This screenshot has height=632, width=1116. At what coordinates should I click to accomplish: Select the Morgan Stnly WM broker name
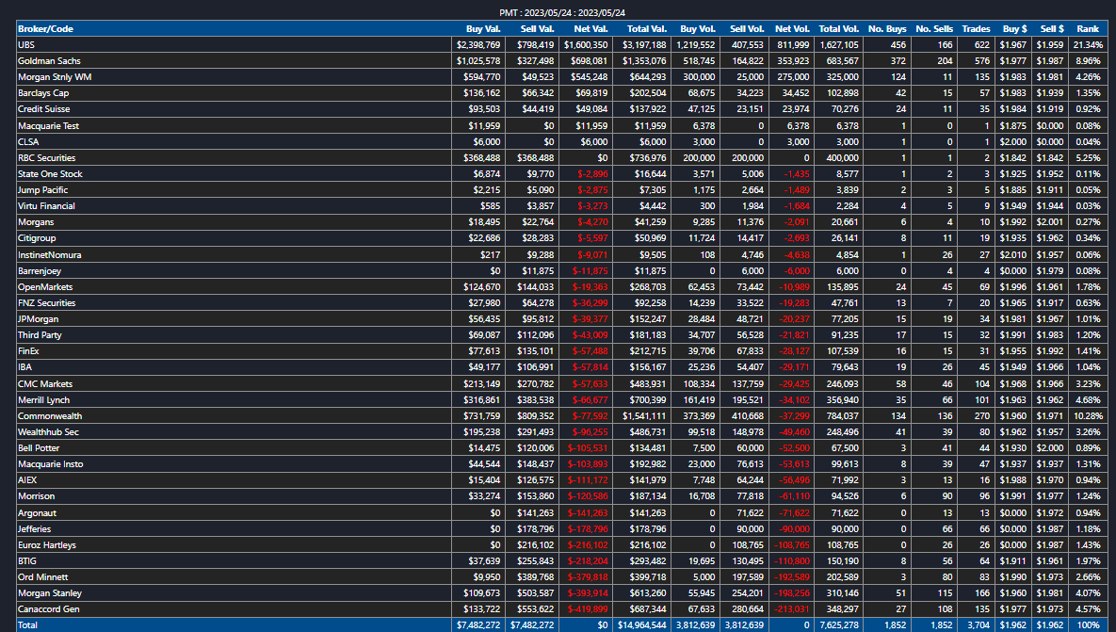(55, 77)
